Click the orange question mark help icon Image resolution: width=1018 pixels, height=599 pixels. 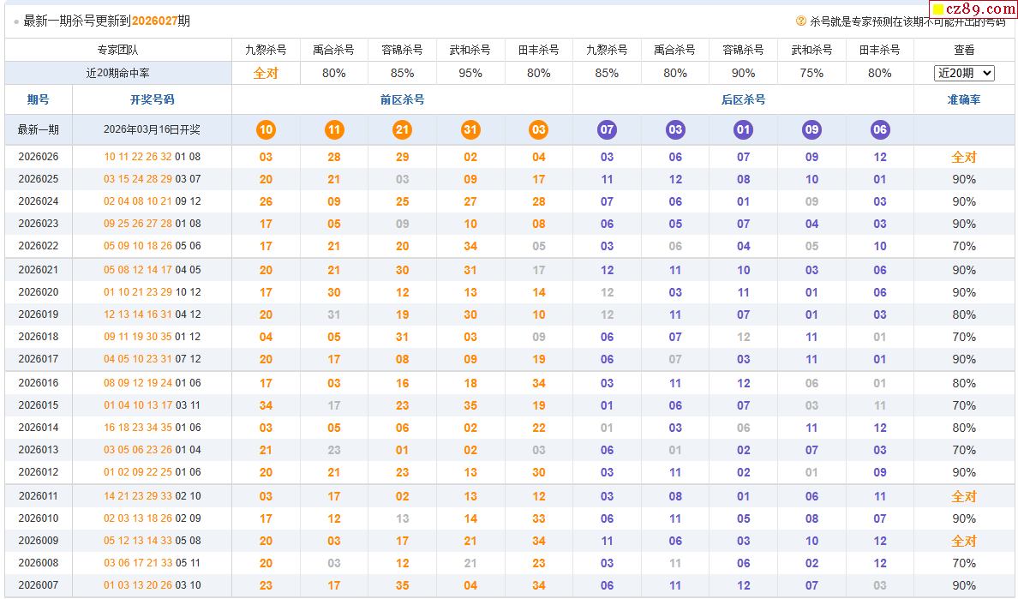(x=801, y=21)
